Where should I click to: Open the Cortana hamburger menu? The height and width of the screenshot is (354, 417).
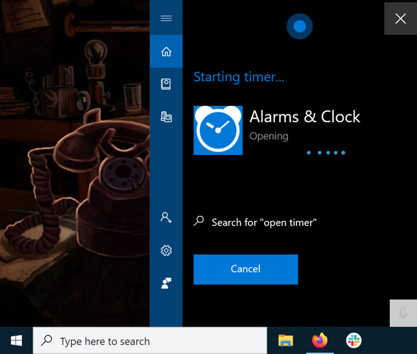tap(166, 18)
